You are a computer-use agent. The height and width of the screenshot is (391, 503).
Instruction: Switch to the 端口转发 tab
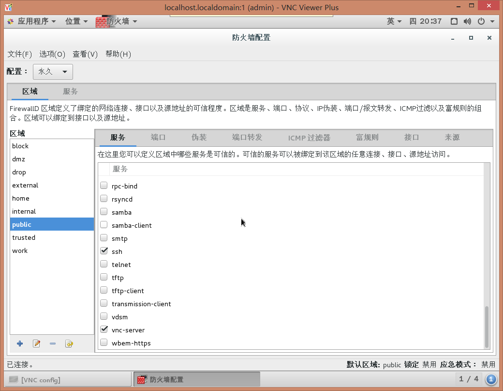(x=247, y=138)
